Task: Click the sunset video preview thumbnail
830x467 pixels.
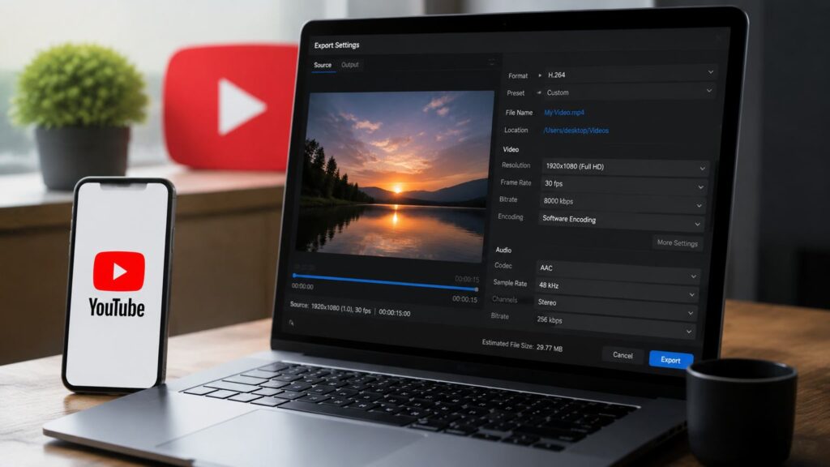Action: 395,176
